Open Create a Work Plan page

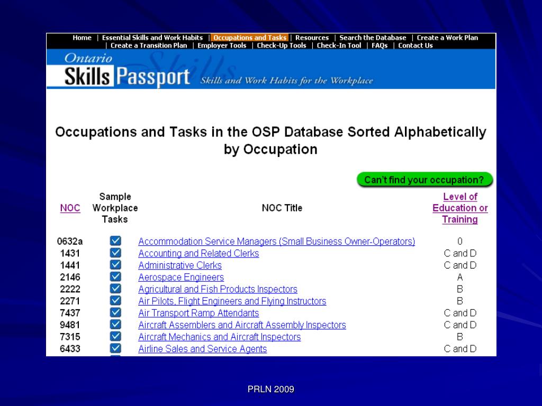(x=447, y=38)
